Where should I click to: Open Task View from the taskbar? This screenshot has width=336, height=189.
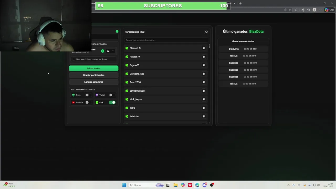point(168,185)
